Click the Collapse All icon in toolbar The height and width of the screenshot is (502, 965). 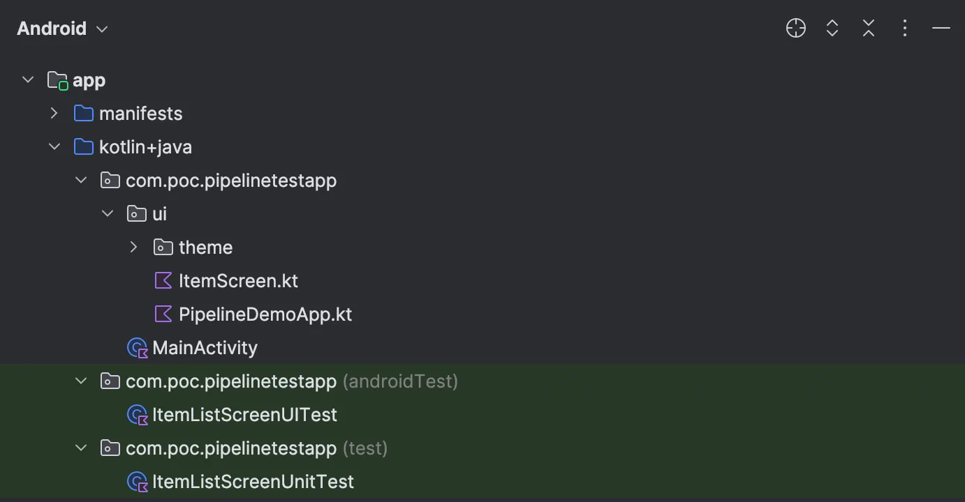(x=868, y=28)
